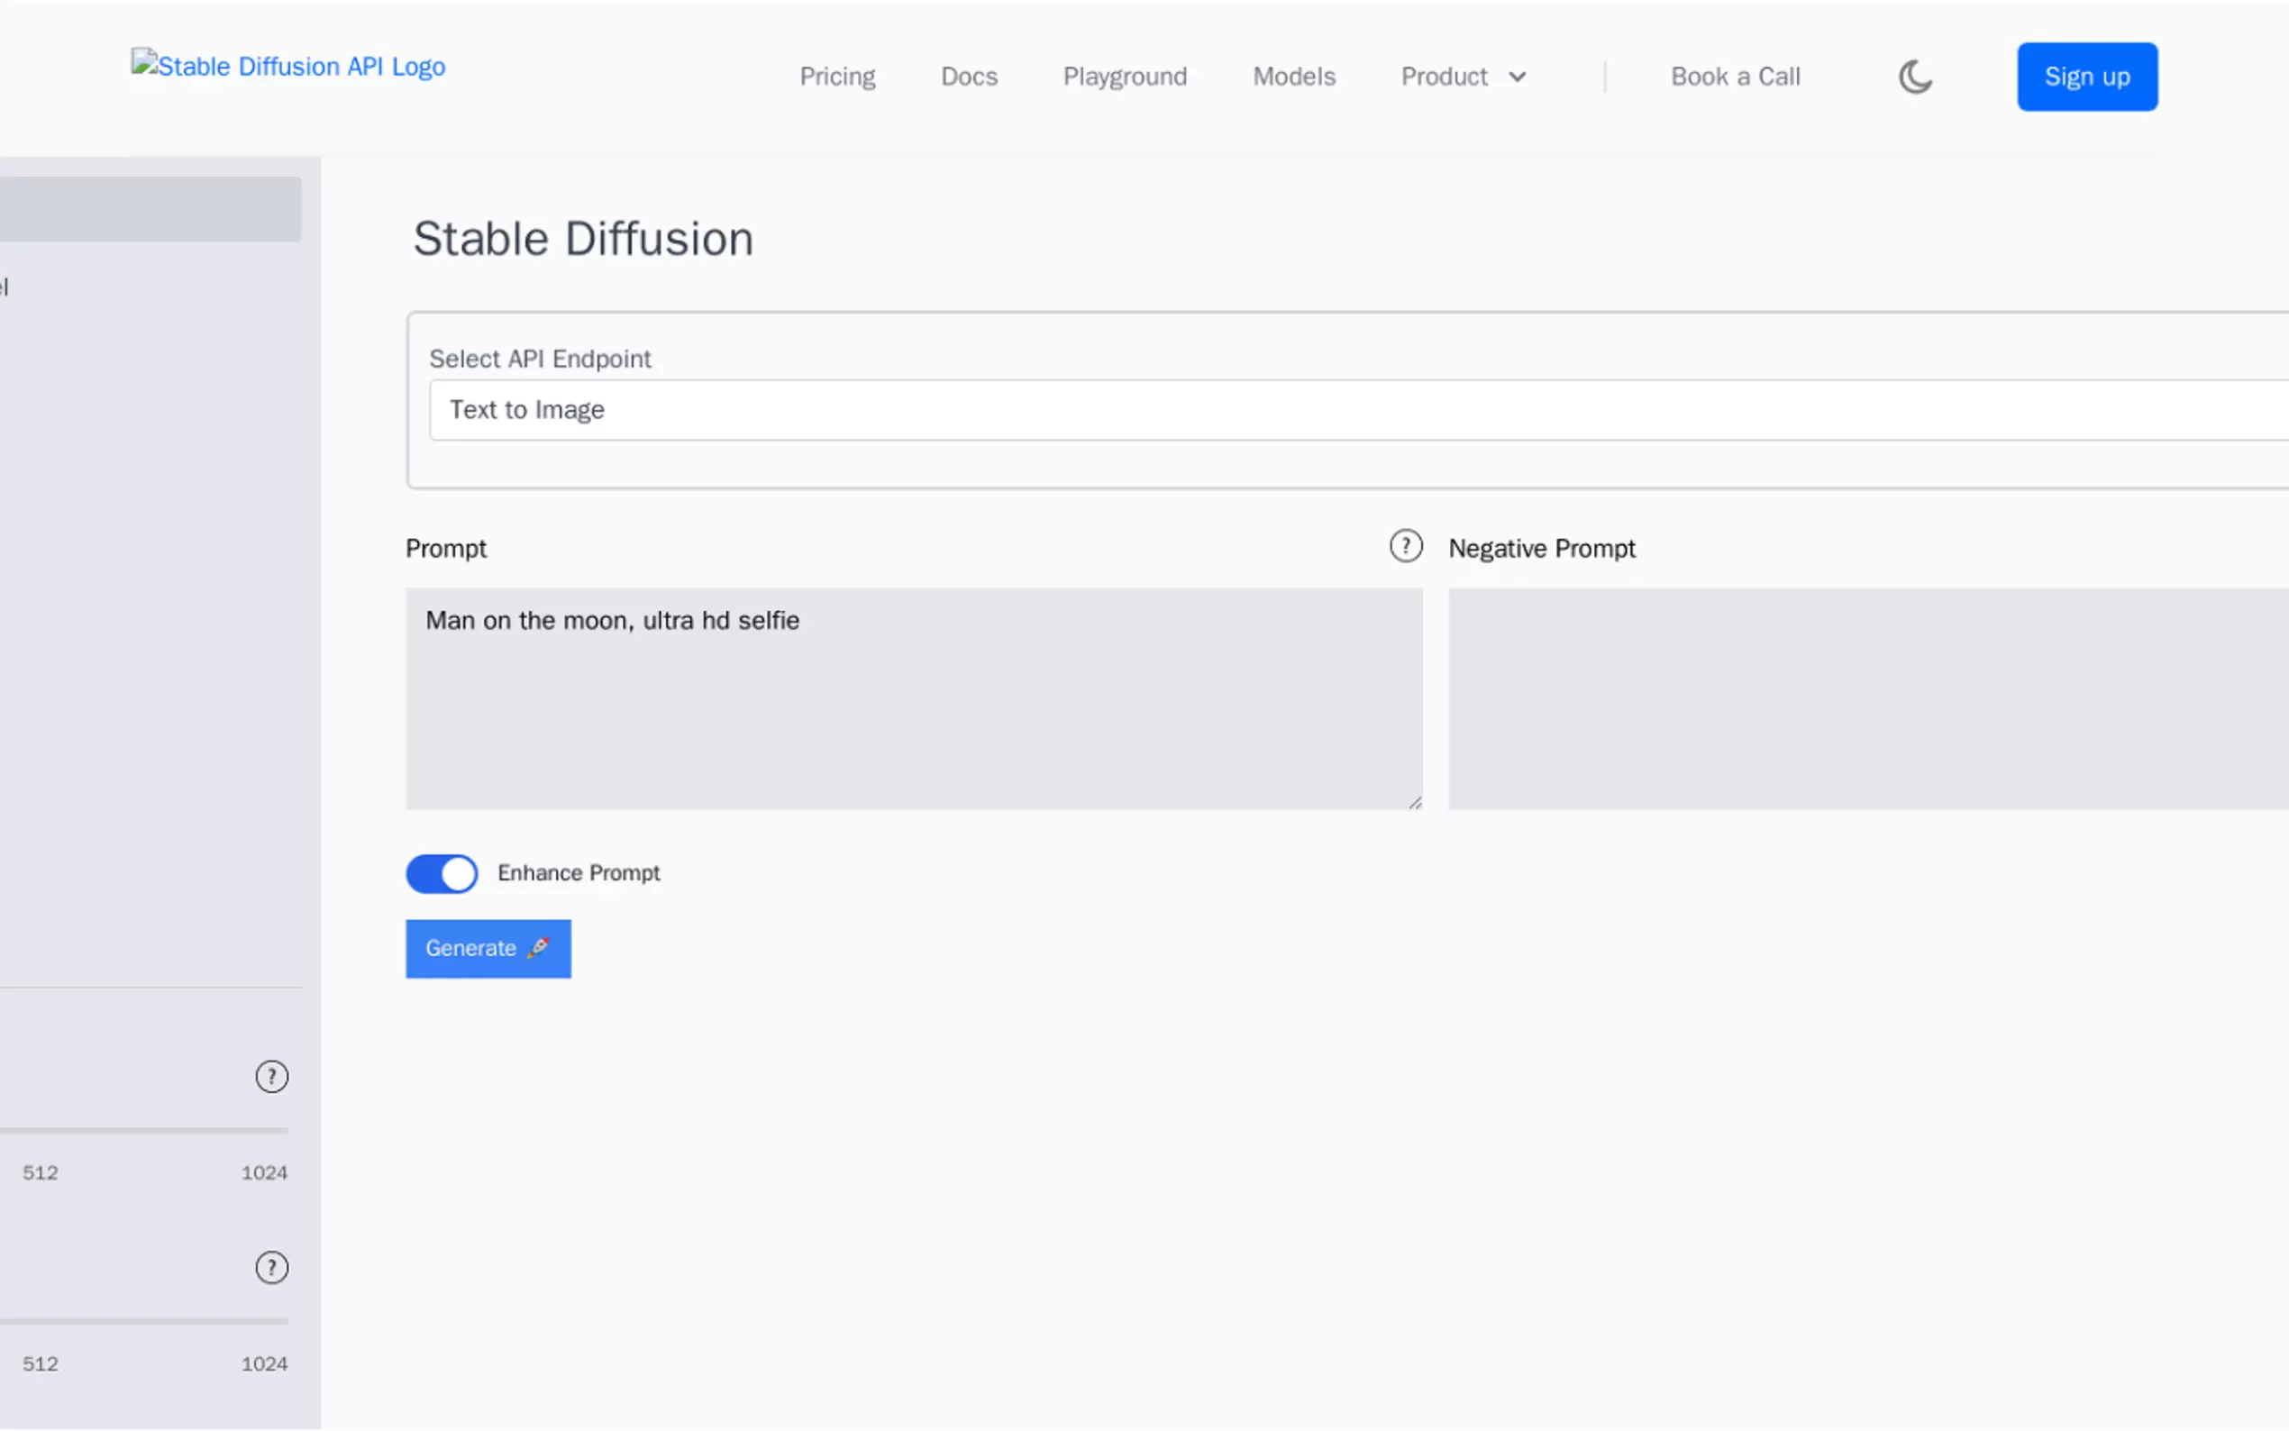The image size is (2289, 1431).
Task: Click the help icon above the height slider
Action: coord(271,1268)
